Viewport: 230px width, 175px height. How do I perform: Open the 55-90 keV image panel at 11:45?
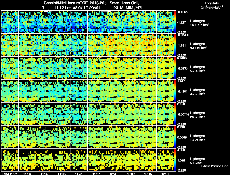click(x=62, y=68)
